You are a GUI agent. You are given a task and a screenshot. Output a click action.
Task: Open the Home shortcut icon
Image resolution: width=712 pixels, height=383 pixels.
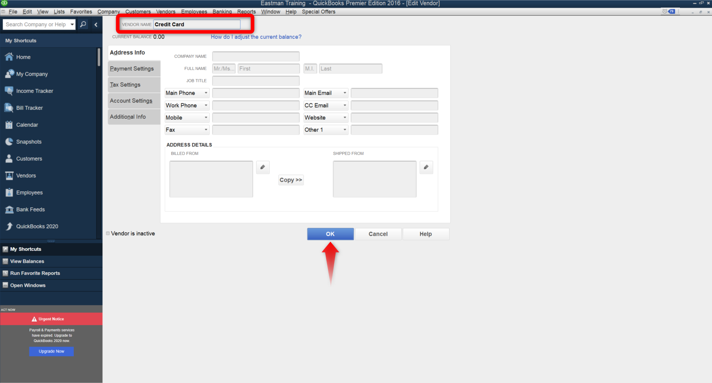tap(9, 57)
